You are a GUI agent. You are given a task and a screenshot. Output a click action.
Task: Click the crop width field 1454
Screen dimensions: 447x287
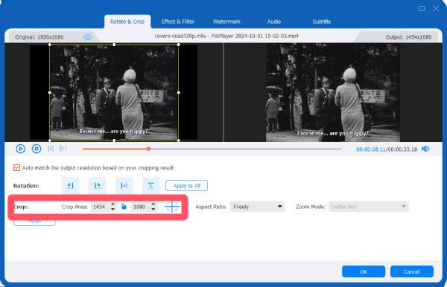(x=100, y=207)
